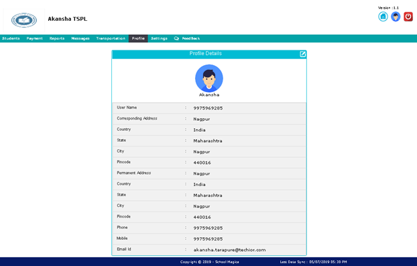Click the Corresponding Address value Nagpur
The height and width of the screenshot is (266, 417).
pos(202,119)
